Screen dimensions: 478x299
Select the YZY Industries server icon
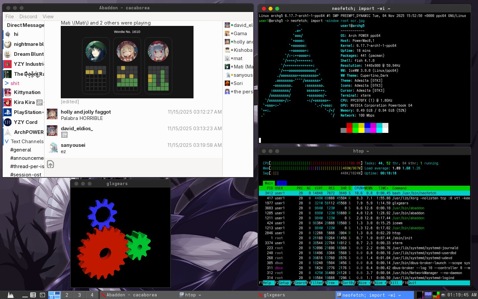pos(8,64)
